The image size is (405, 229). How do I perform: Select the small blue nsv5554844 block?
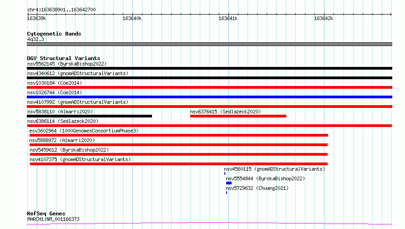click(229, 183)
